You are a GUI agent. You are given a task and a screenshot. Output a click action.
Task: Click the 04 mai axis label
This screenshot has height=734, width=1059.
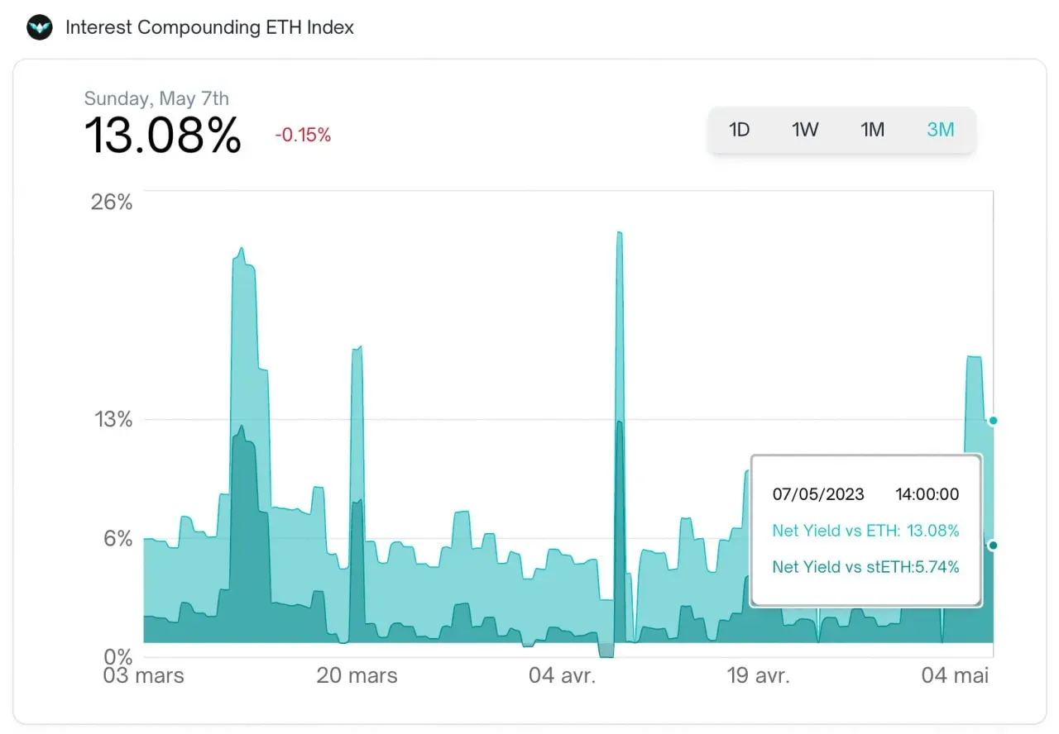[956, 675]
